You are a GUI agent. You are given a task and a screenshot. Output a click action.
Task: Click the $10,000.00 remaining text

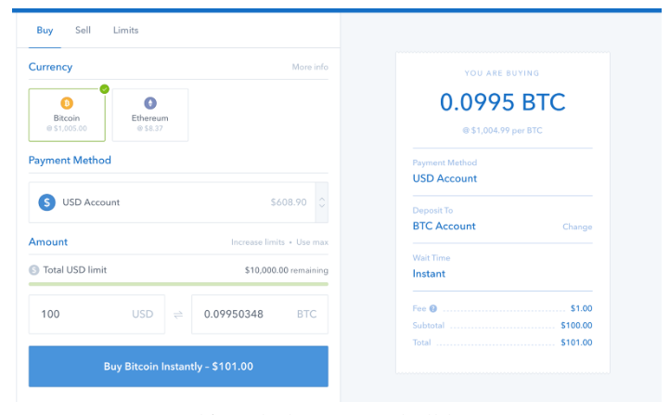tap(287, 270)
